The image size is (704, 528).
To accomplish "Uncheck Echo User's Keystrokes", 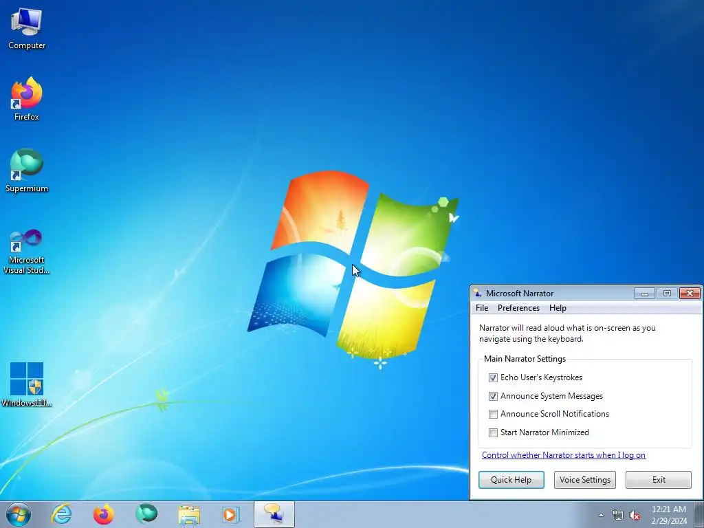I will pos(493,377).
